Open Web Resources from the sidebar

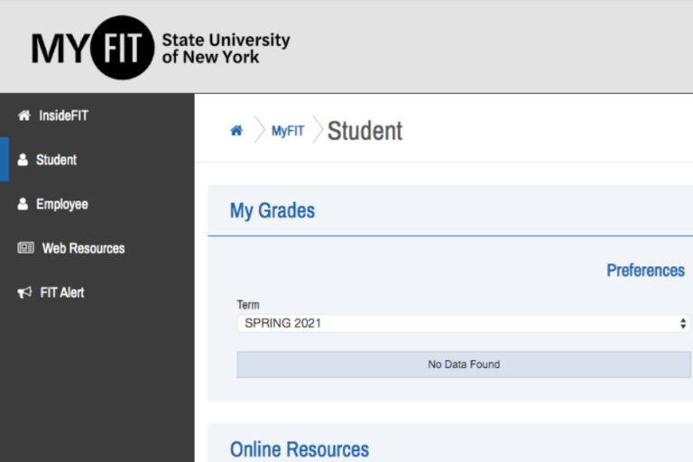click(x=83, y=248)
